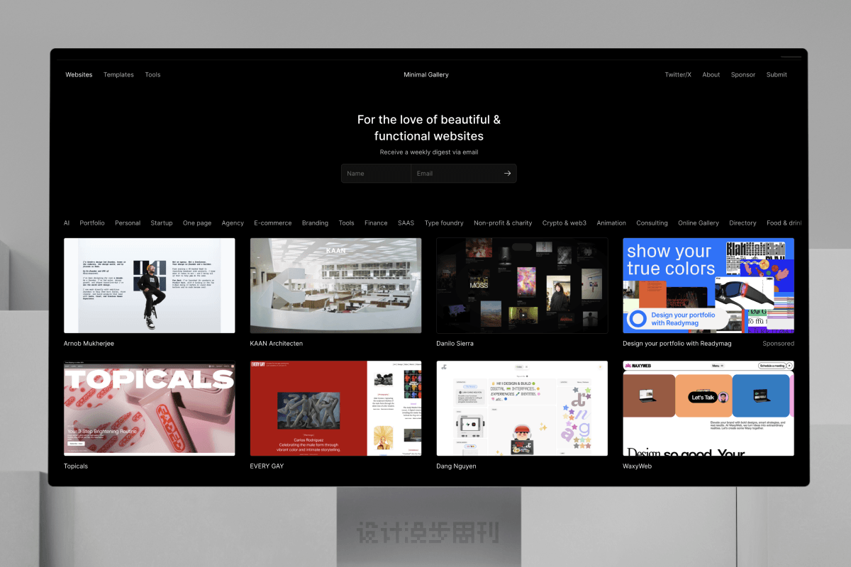Screen dimensions: 851x567
Task: Open the Templates navigation tab
Action: click(118, 74)
